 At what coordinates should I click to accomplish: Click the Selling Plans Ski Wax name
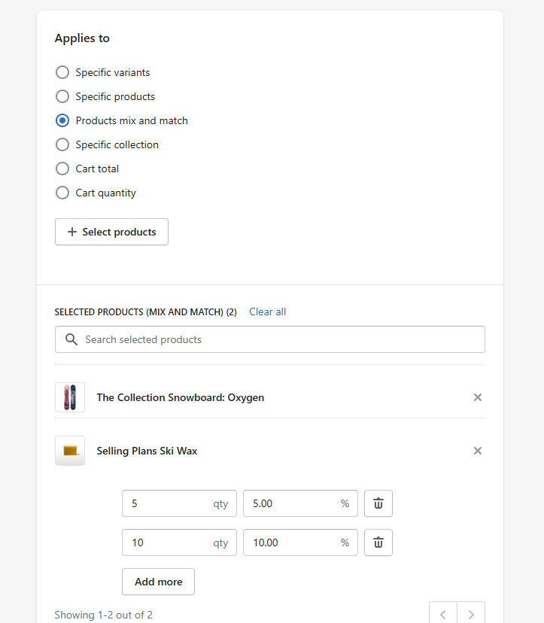tap(147, 451)
